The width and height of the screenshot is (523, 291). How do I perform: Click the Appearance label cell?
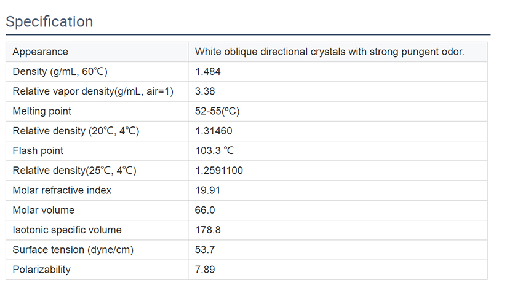(40, 52)
